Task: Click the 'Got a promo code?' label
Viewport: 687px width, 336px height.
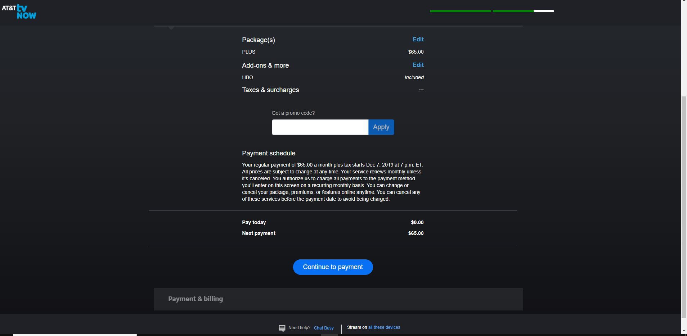Action: pos(293,113)
